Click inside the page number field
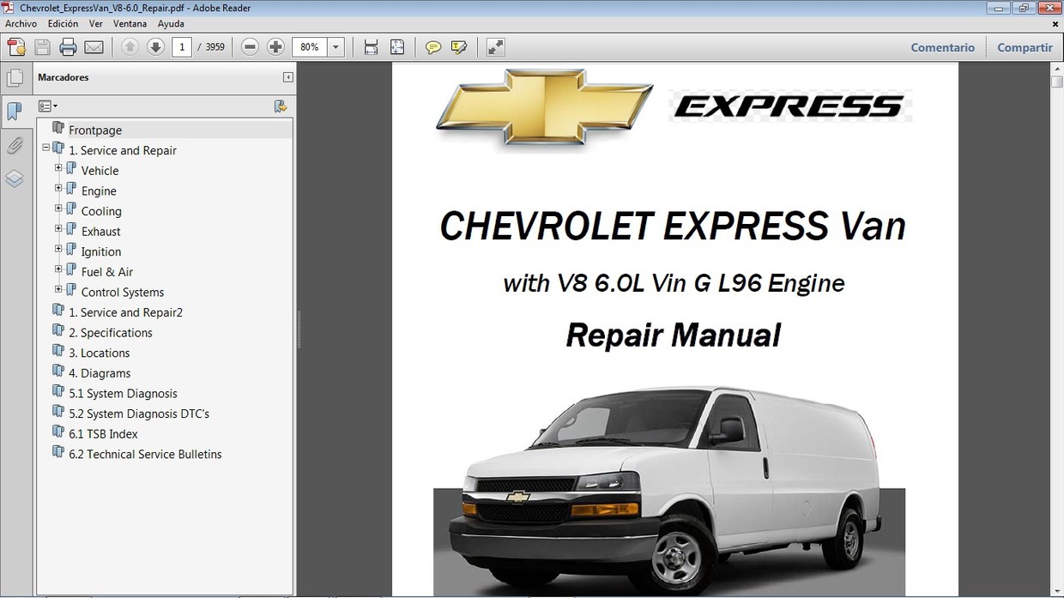 tap(181, 46)
